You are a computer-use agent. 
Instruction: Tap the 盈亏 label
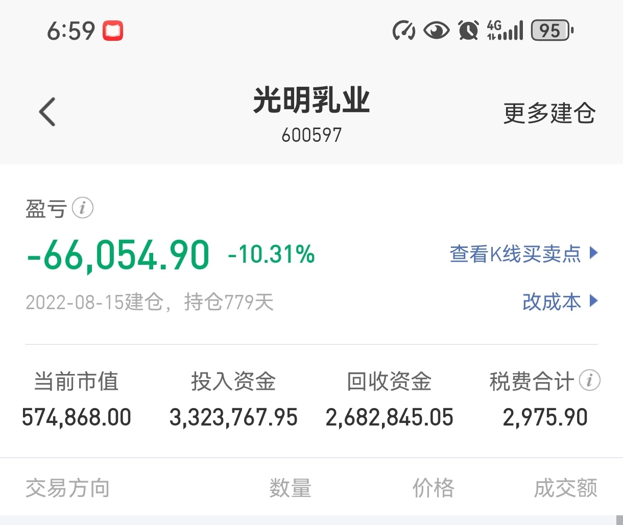[x=46, y=209]
